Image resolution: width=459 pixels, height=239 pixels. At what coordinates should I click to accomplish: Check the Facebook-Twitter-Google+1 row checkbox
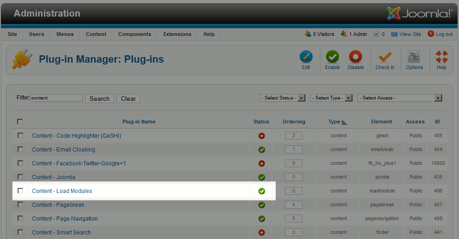[x=20, y=163]
